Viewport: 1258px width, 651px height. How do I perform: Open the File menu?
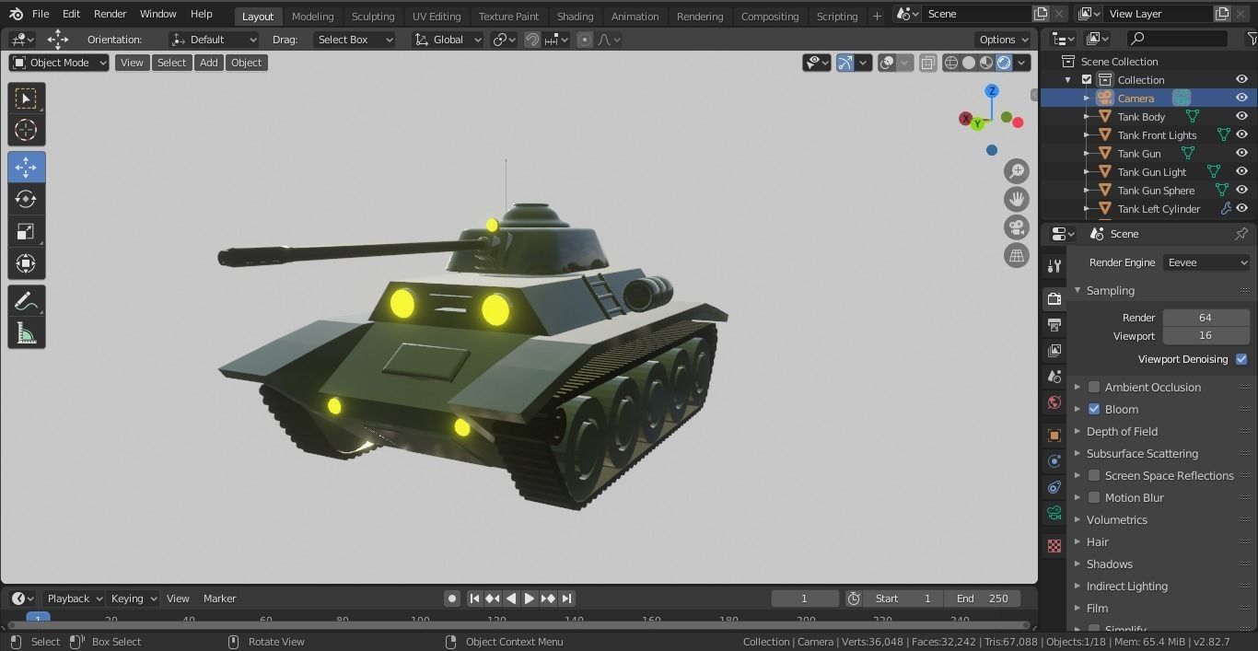pyautogui.click(x=41, y=14)
